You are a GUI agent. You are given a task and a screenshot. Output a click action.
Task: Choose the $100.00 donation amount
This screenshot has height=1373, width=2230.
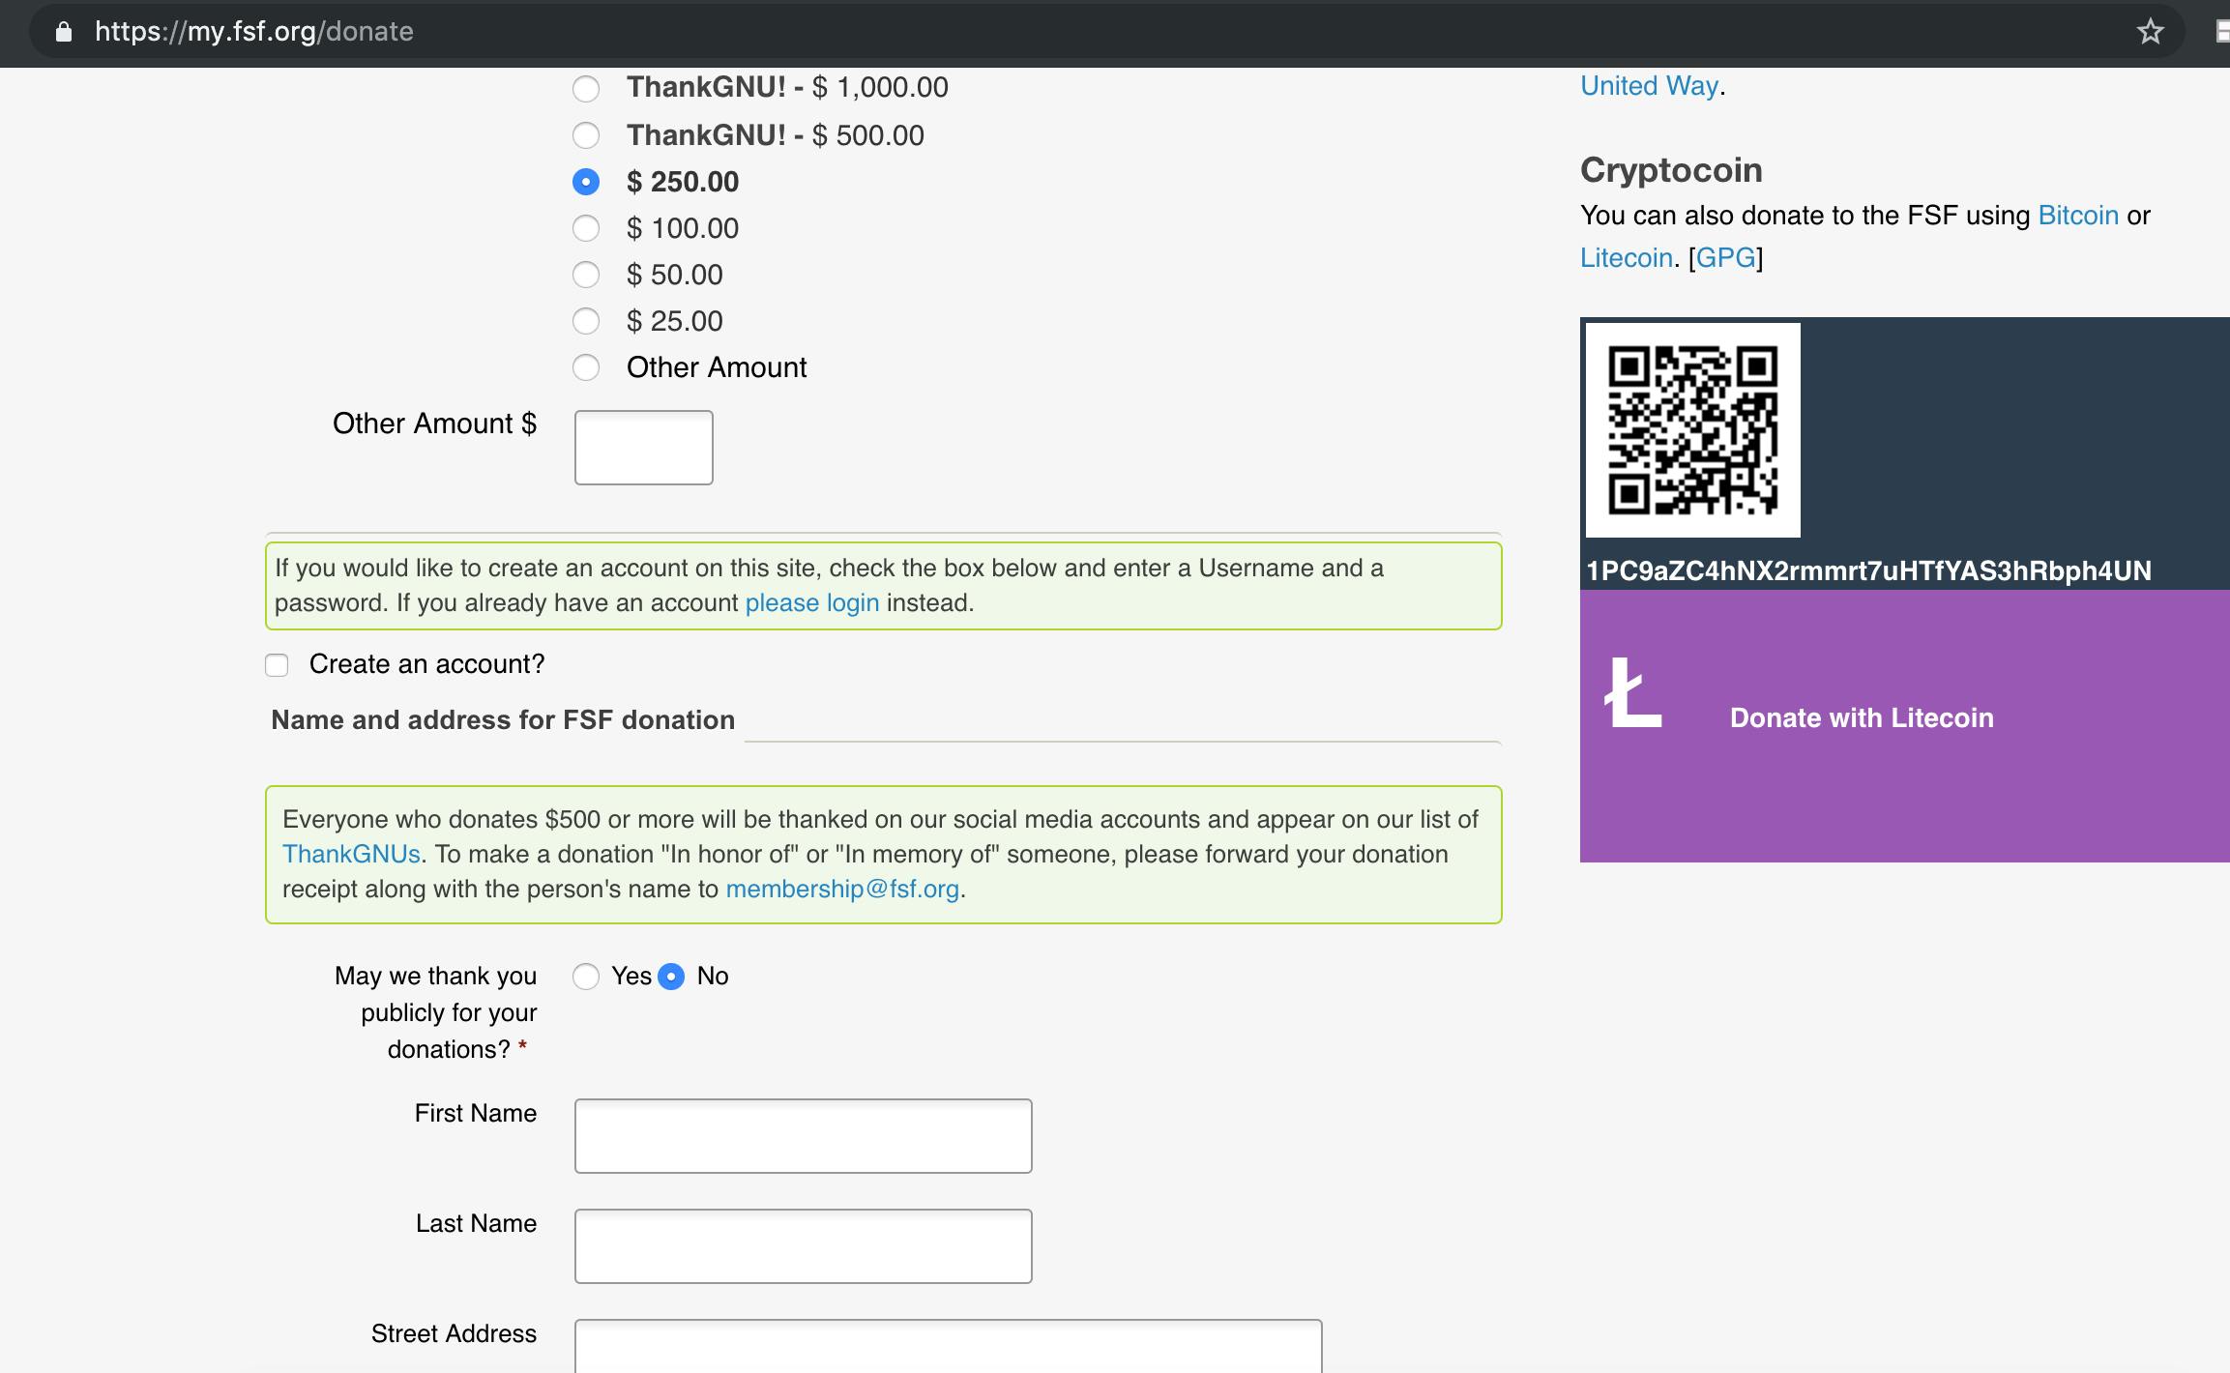tap(586, 228)
